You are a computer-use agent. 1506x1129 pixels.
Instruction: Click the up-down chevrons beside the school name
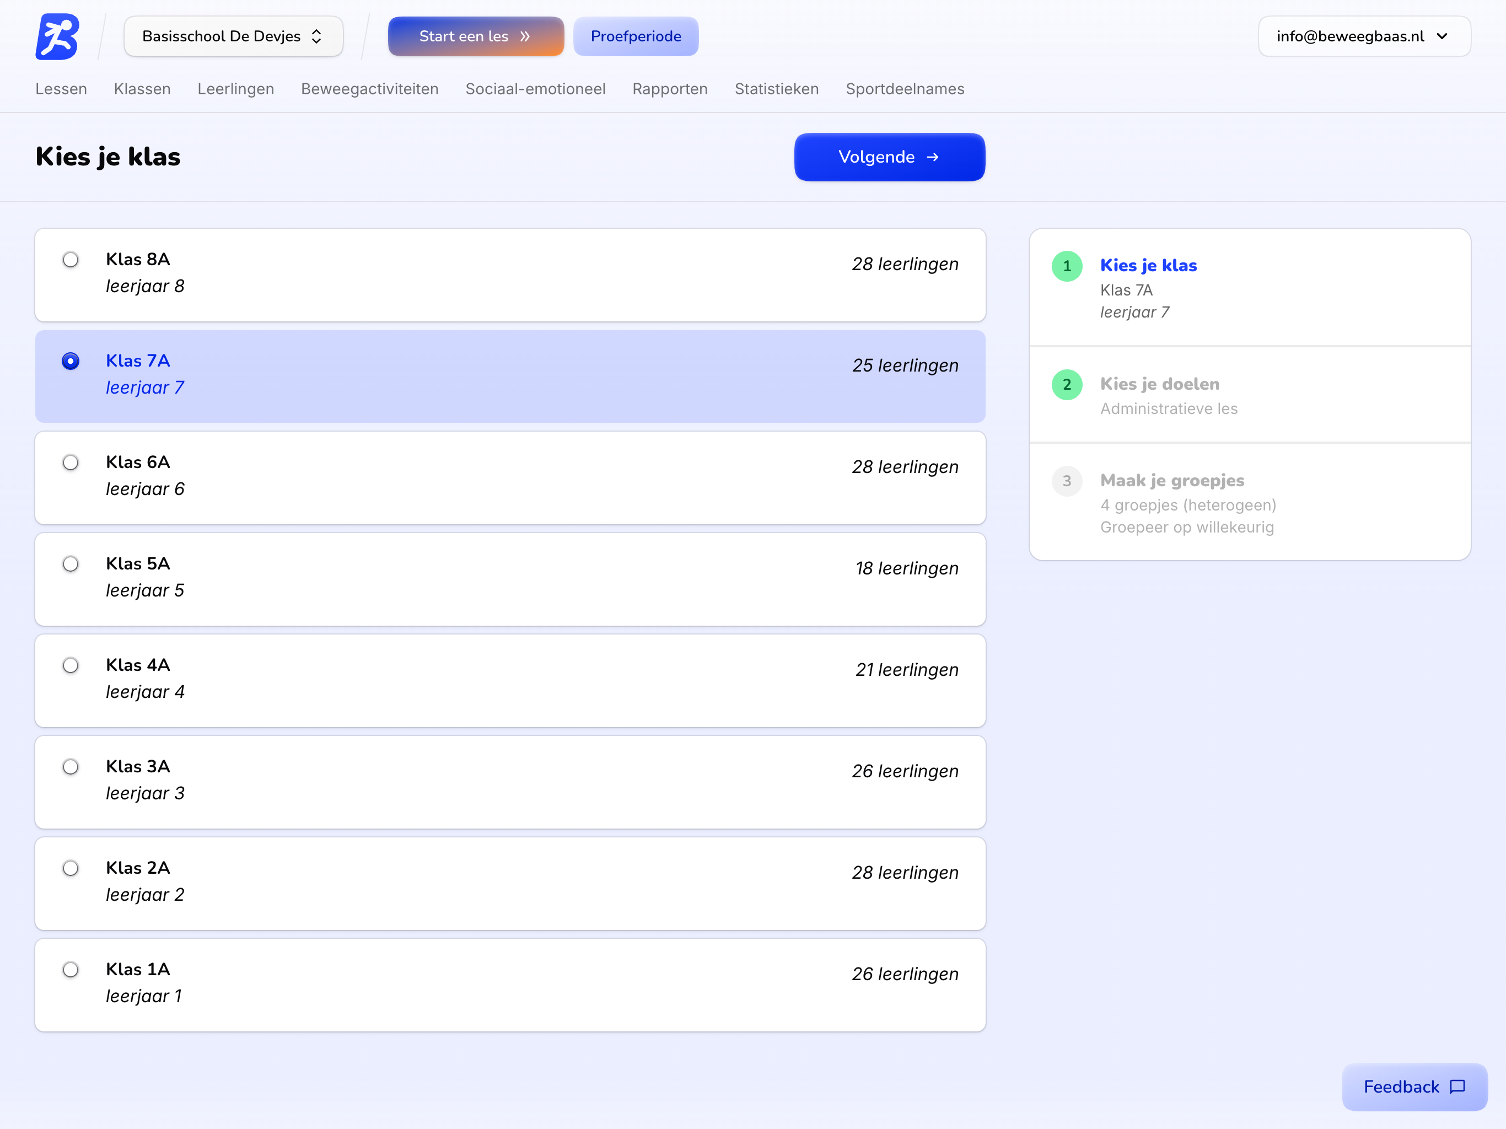pos(316,37)
